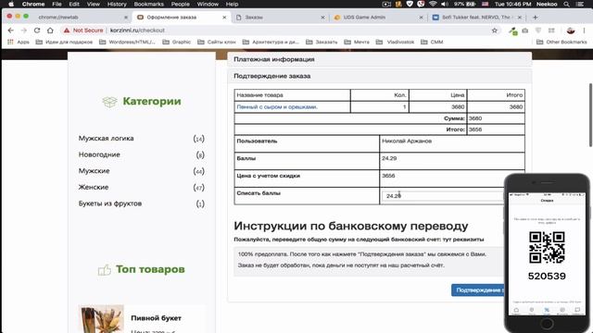593x333 pixels.
Task: Click the Категории box icon
Action: pos(109,102)
